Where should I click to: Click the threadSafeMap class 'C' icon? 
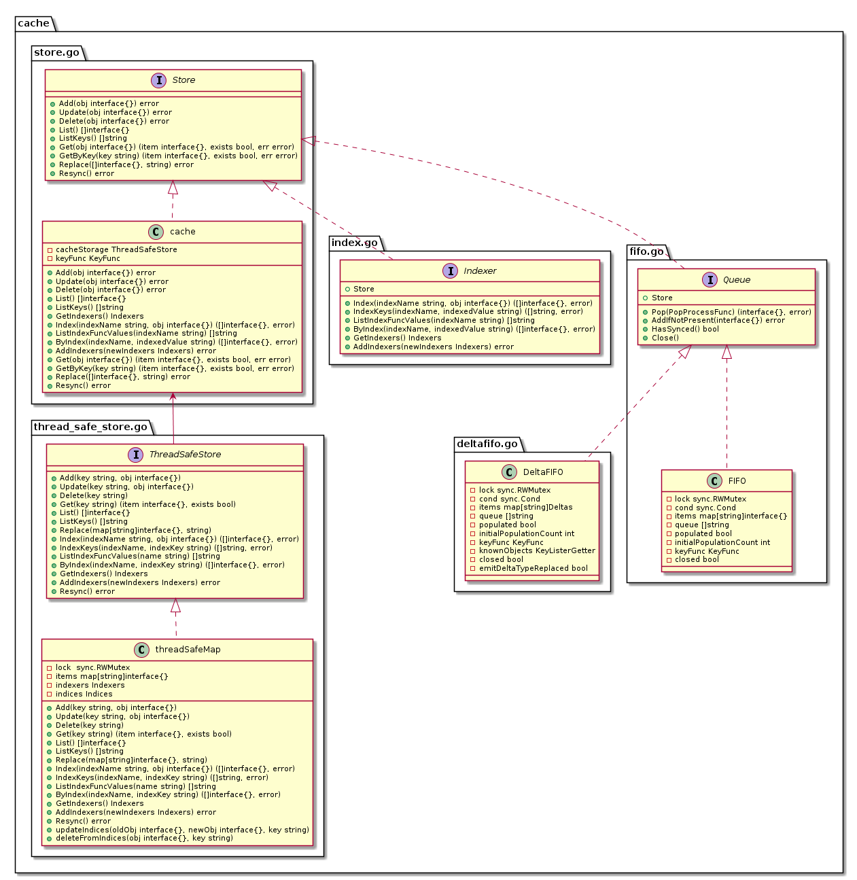click(141, 650)
